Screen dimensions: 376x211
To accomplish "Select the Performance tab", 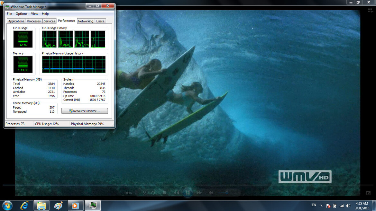I will pos(67,21).
